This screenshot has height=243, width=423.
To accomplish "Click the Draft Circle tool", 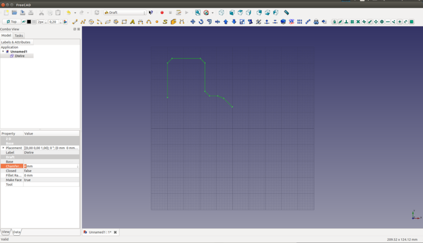I will 91,22.
